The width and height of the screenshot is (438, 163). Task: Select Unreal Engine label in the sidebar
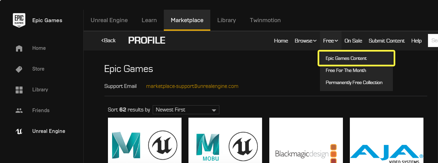coord(49,131)
